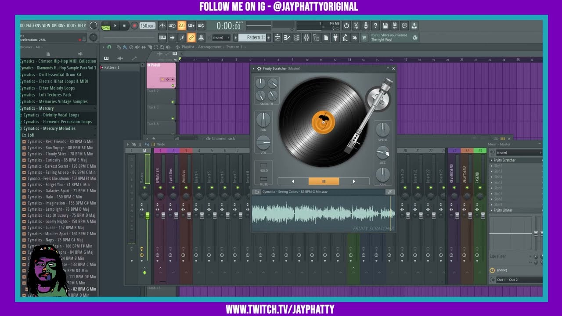Adjust the VOL knob in Fruity Scratcher
The width and height of the screenshot is (562, 316).
(x=263, y=143)
